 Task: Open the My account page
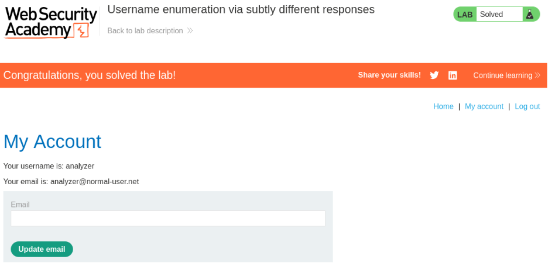[x=484, y=106]
